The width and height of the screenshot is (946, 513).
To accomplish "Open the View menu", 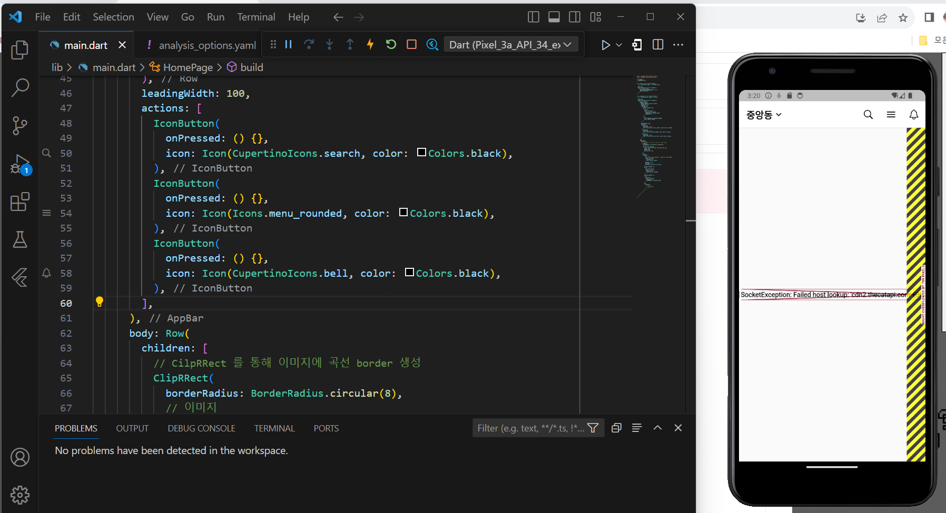I will 157,17.
